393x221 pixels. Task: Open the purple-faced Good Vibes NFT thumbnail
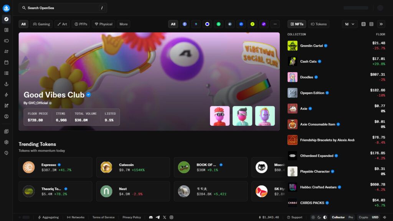[265, 116]
